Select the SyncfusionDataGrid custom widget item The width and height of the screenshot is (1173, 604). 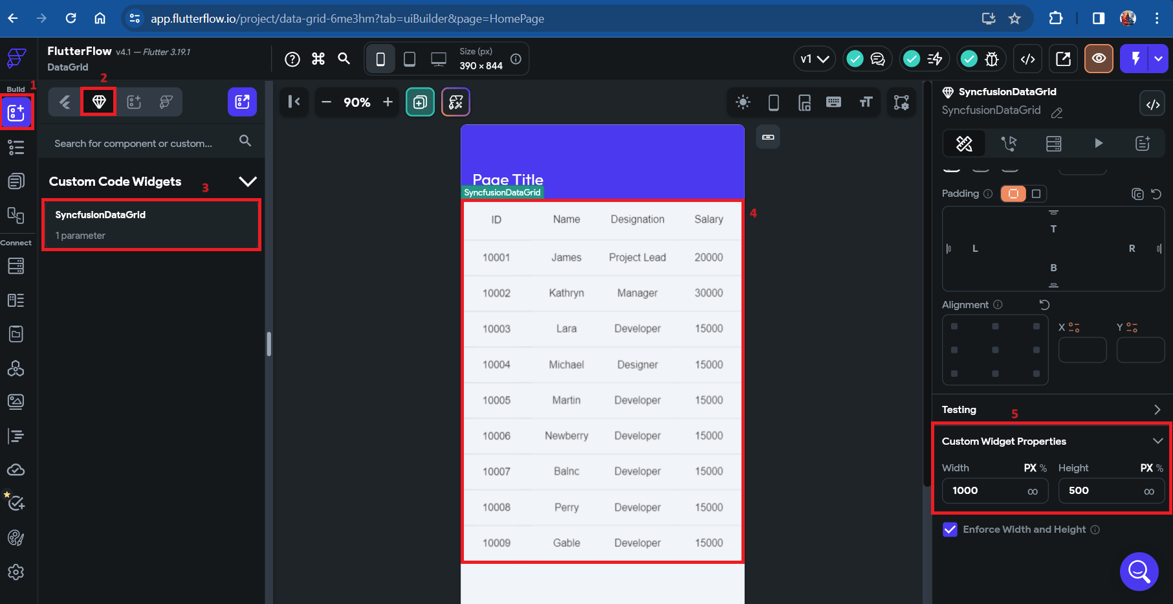point(151,225)
